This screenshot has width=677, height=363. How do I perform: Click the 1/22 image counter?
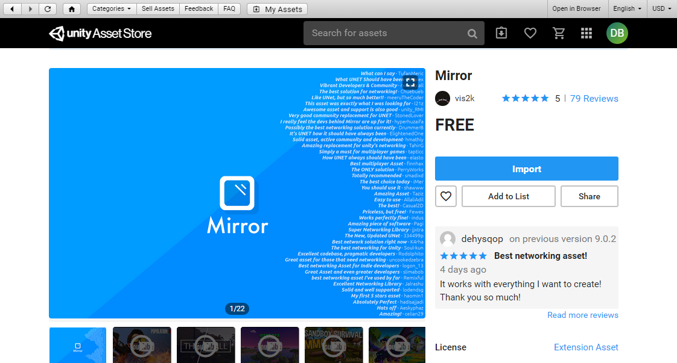tap(237, 309)
